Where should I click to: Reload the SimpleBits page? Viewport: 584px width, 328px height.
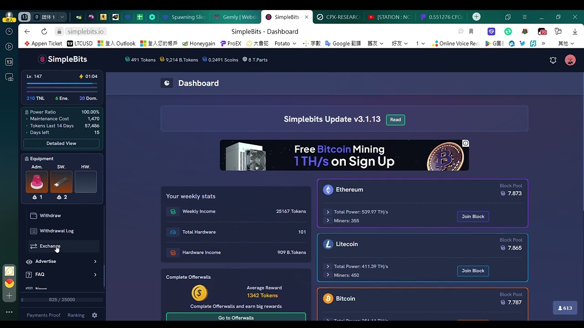pos(44,31)
